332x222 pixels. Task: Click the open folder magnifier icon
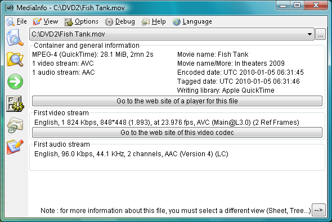(15, 60)
